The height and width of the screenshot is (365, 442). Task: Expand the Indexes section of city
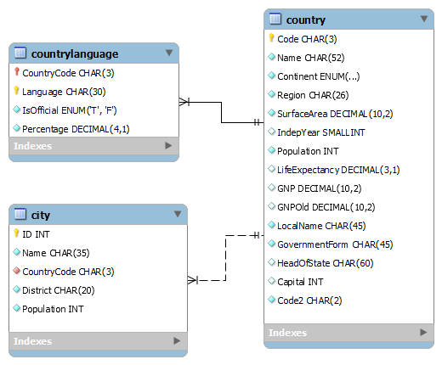coord(177,340)
